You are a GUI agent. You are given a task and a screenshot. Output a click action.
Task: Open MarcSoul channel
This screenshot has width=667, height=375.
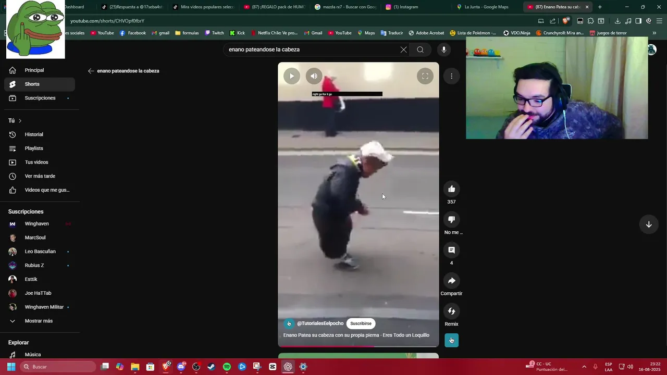pyautogui.click(x=40, y=238)
